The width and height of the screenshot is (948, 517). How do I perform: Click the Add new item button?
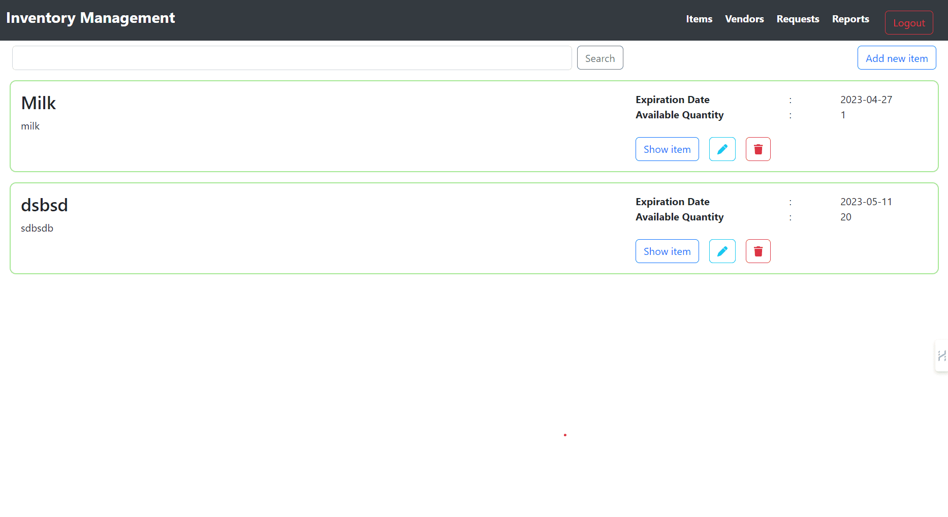[897, 58]
